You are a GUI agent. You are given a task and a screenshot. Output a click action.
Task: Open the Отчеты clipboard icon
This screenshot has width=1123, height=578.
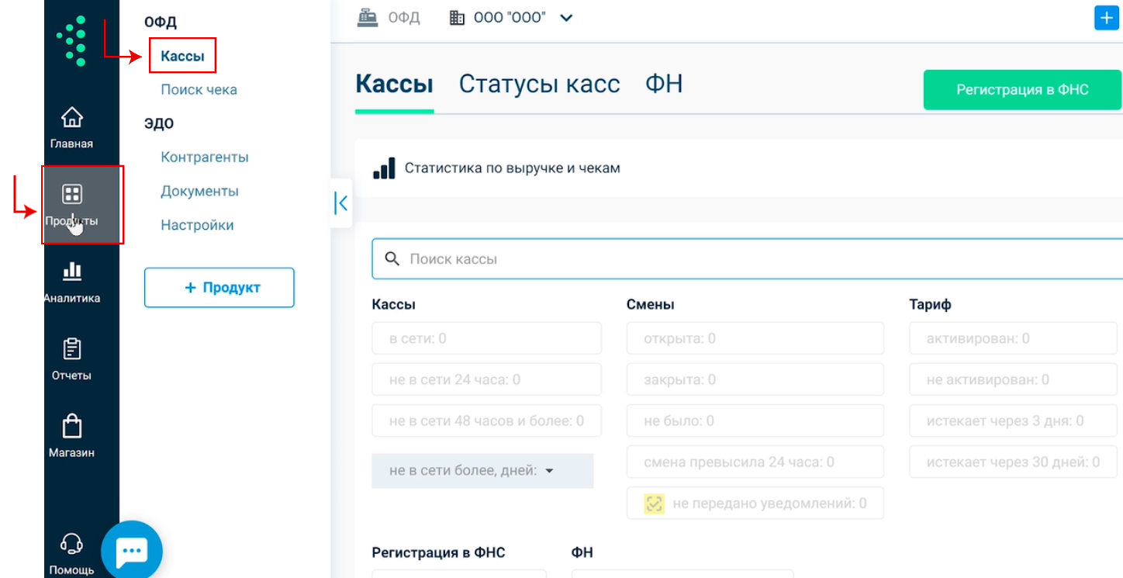pyautogui.click(x=71, y=350)
